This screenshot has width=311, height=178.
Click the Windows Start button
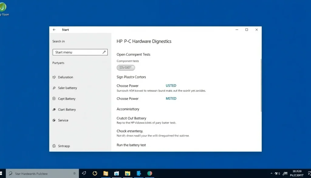click(x=1, y=173)
